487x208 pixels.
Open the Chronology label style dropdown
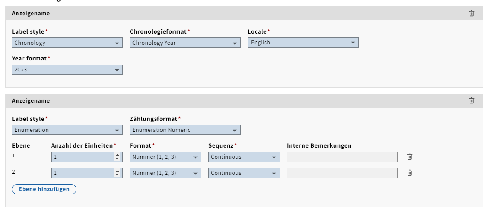tap(67, 43)
